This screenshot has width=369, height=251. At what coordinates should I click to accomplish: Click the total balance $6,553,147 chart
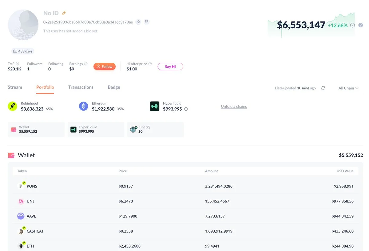(x=311, y=25)
